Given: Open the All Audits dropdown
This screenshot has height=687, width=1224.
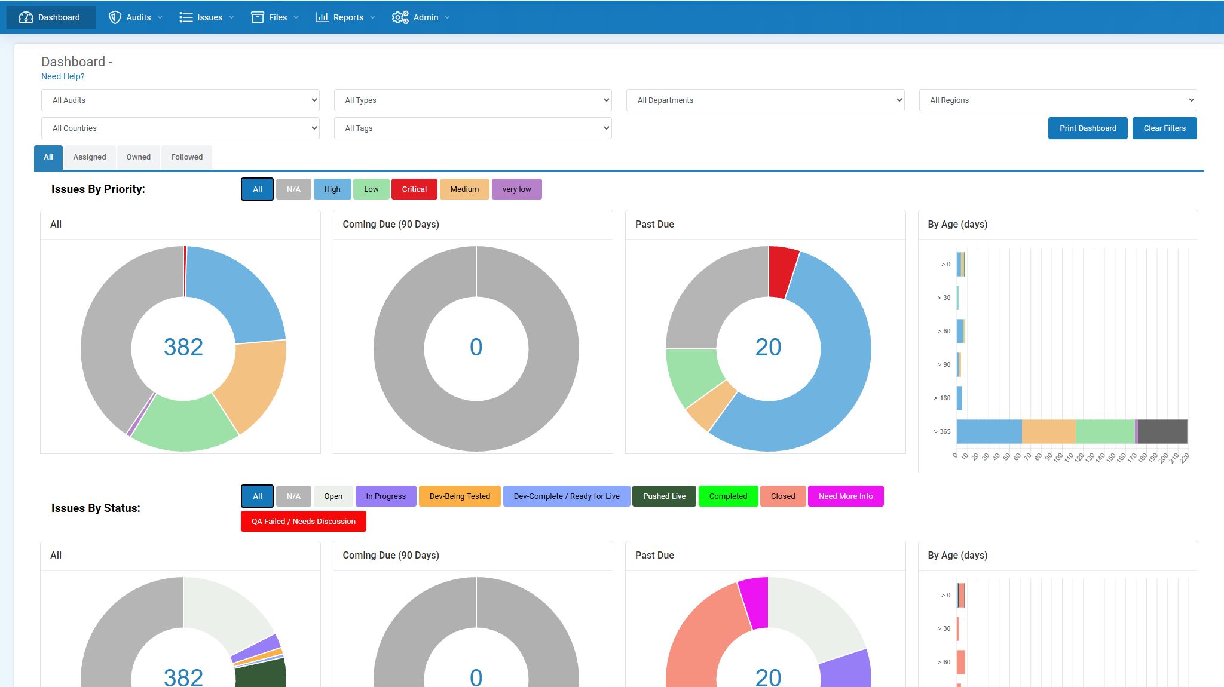Looking at the screenshot, I should point(180,100).
